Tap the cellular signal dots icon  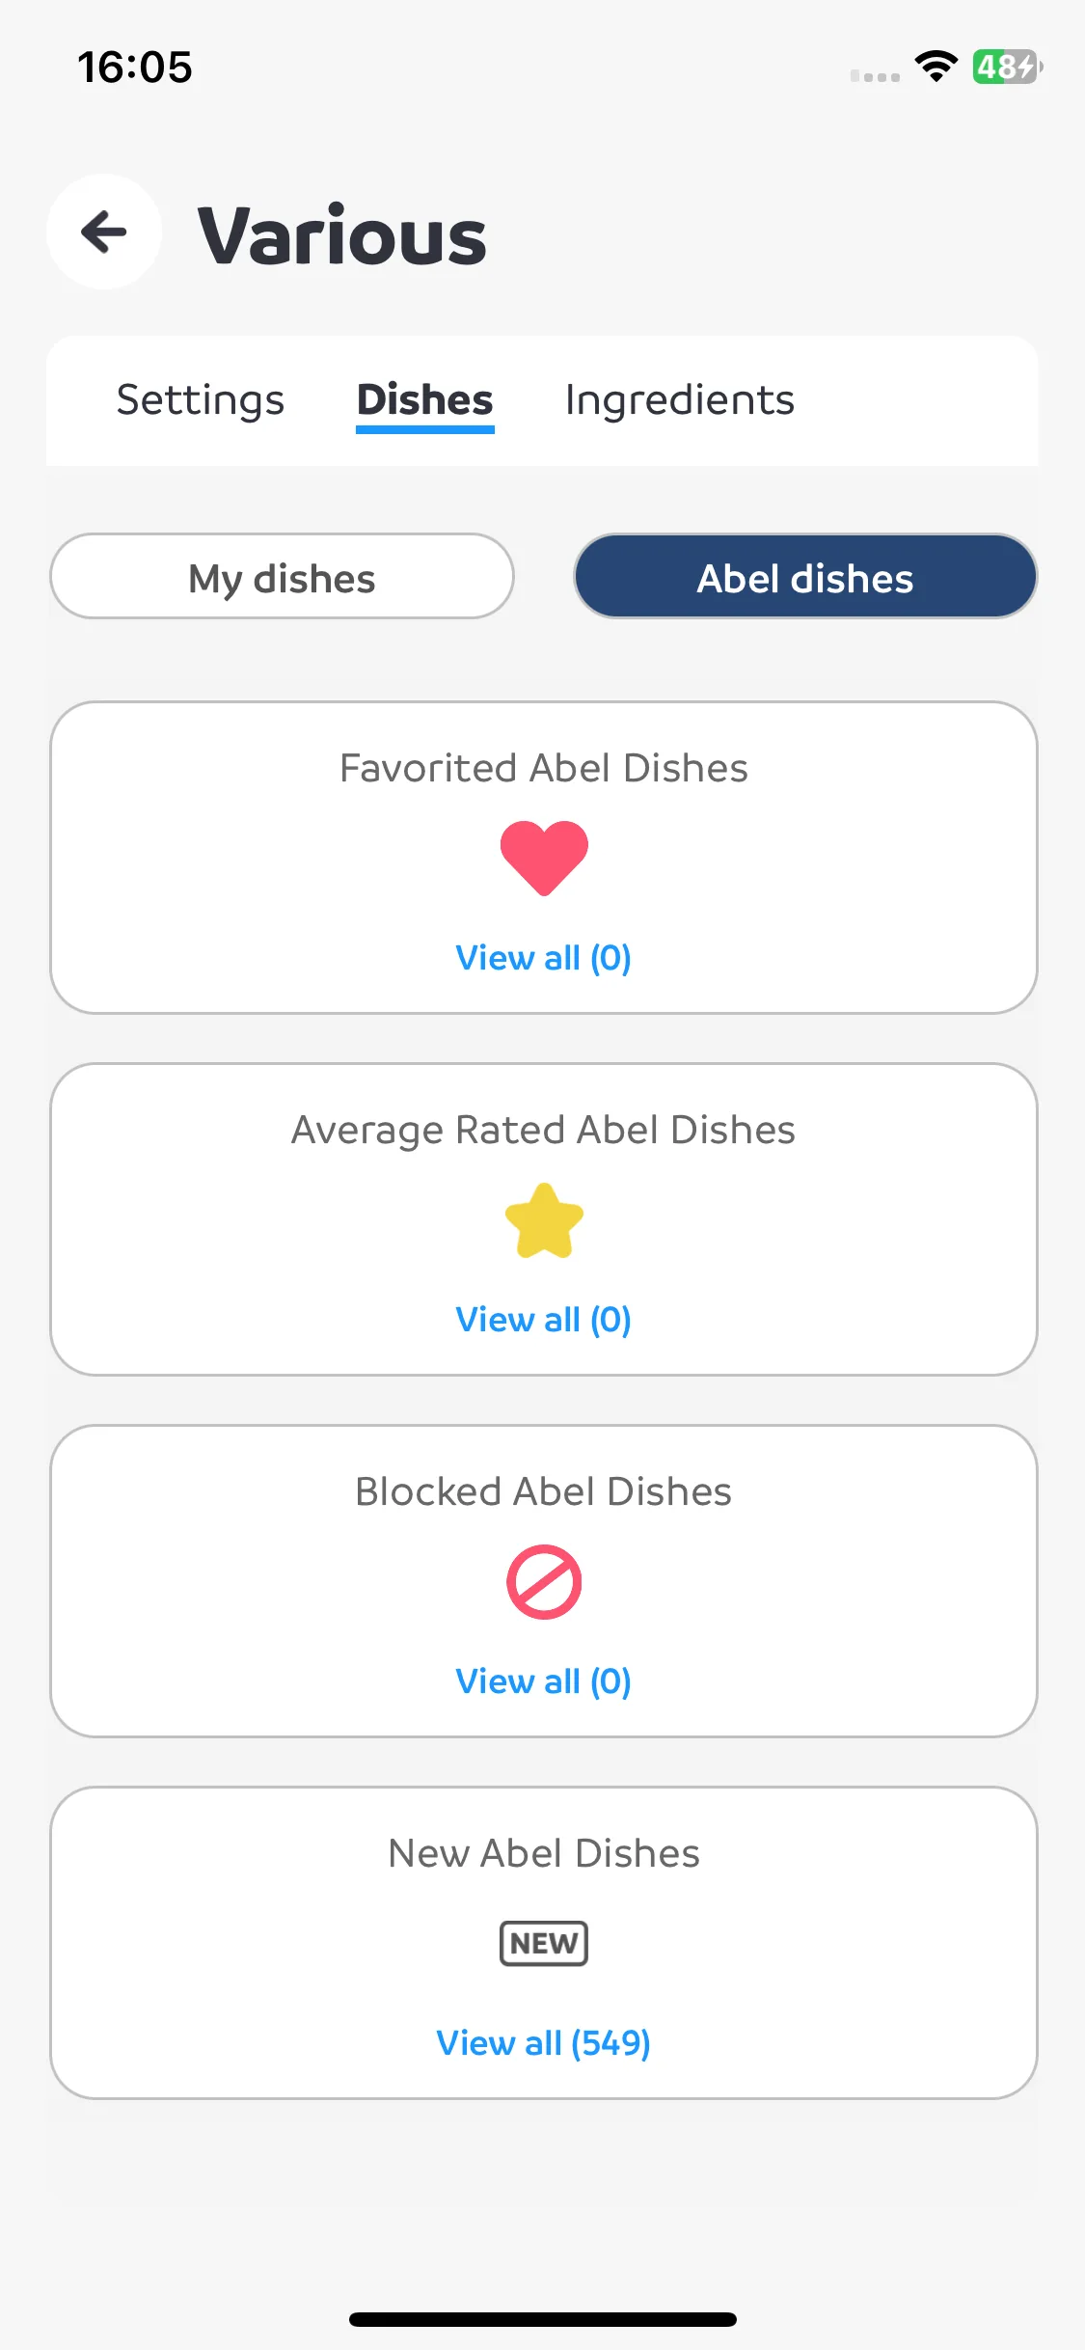(875, 75)
